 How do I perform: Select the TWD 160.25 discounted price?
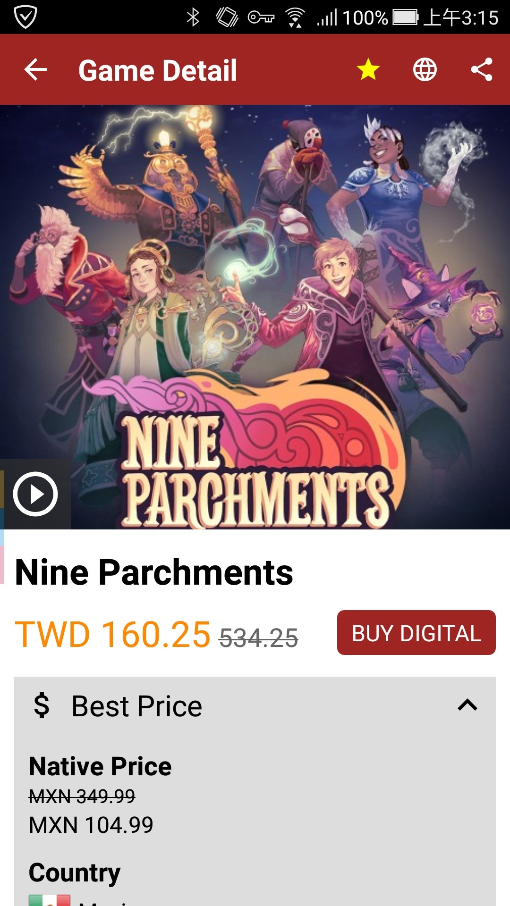click(x=112, y=634)
